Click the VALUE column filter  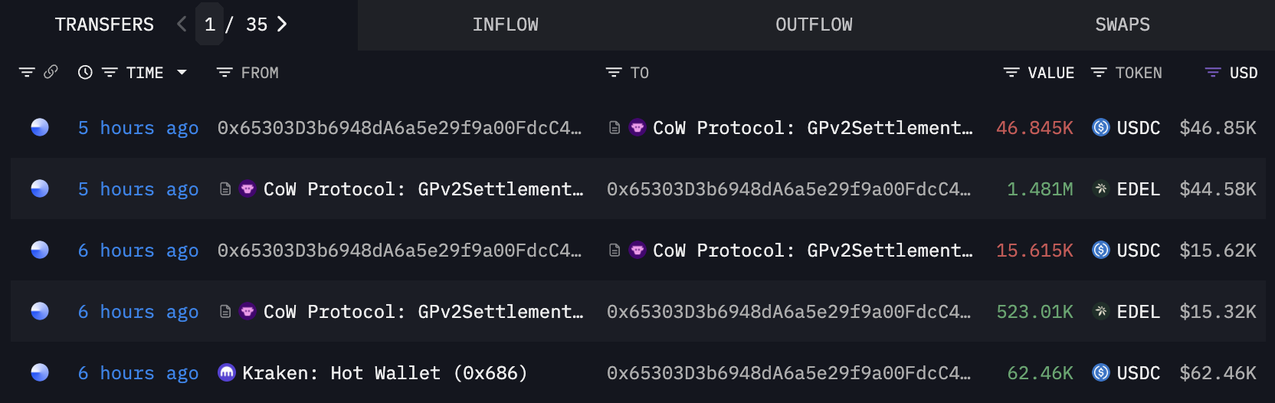click(x=1011, y=73)
